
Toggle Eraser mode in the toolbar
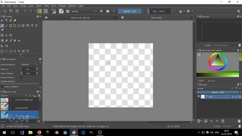[101, 11]
